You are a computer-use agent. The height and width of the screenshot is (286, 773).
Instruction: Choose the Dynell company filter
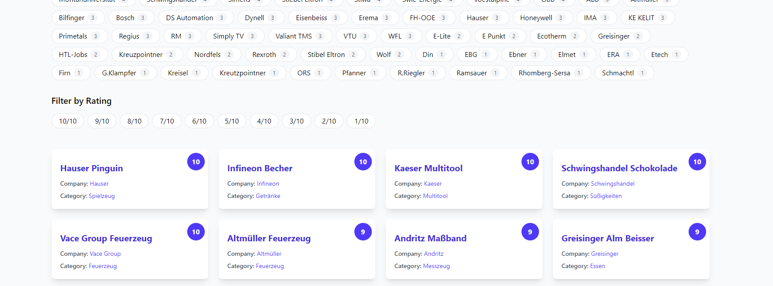coord(261,18)
